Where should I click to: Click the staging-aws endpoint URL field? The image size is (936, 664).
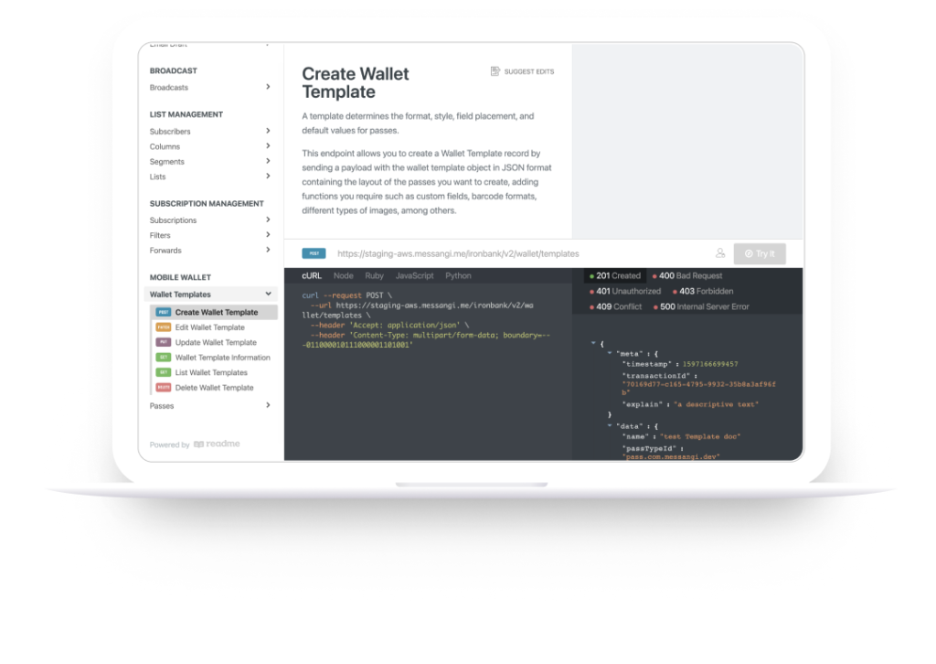pyautogui.click(x=457, y=253)
